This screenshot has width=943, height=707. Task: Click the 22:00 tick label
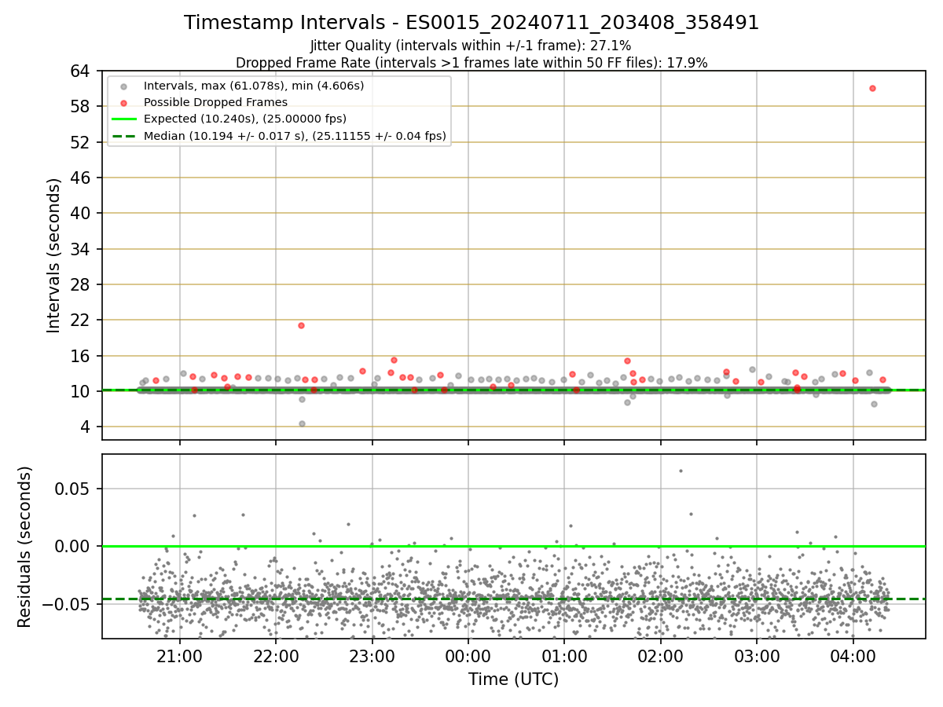tap(276, 656)
